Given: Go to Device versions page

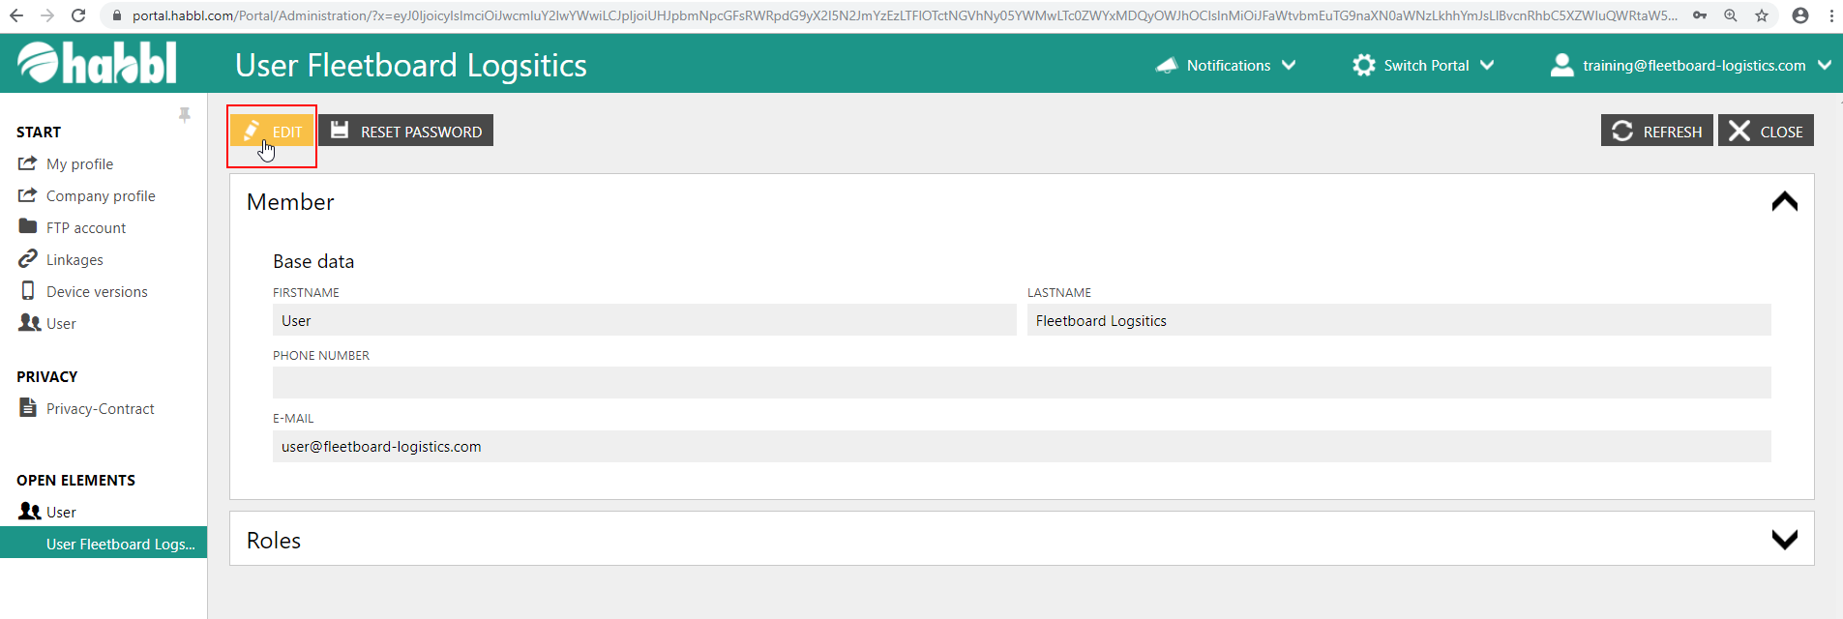Looking at the screenshot, I should [97, 292].
